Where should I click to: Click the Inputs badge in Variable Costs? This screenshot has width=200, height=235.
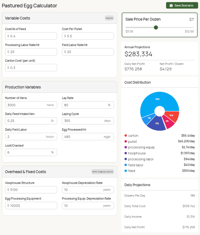(109, 18)
